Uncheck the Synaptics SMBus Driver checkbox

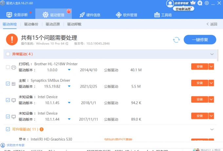(8, 84)
